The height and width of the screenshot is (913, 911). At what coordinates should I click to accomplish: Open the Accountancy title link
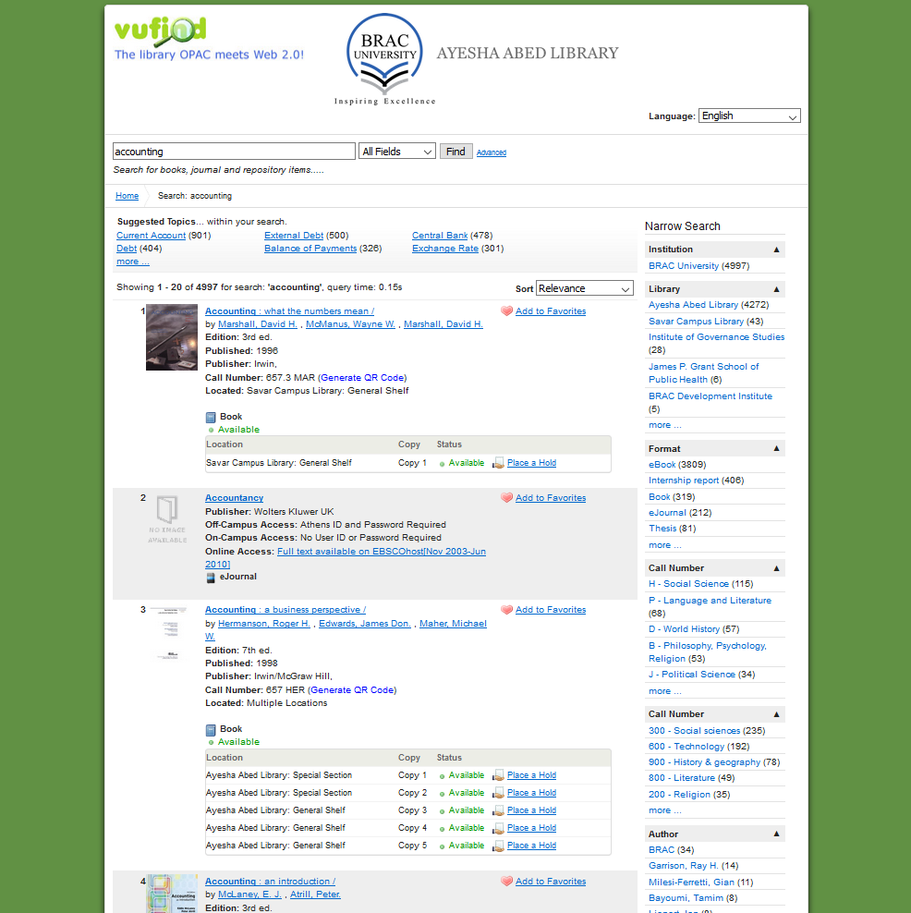click(234, 498)
